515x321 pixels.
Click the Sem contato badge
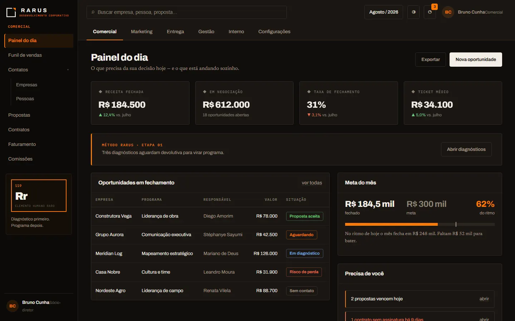tap(302, 291)
